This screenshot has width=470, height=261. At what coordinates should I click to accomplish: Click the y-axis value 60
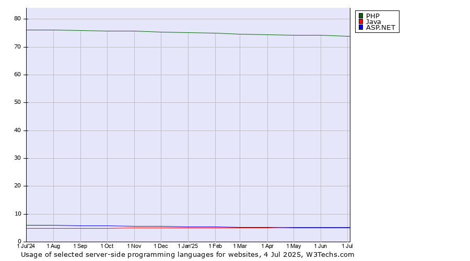(x=17, y=74)
